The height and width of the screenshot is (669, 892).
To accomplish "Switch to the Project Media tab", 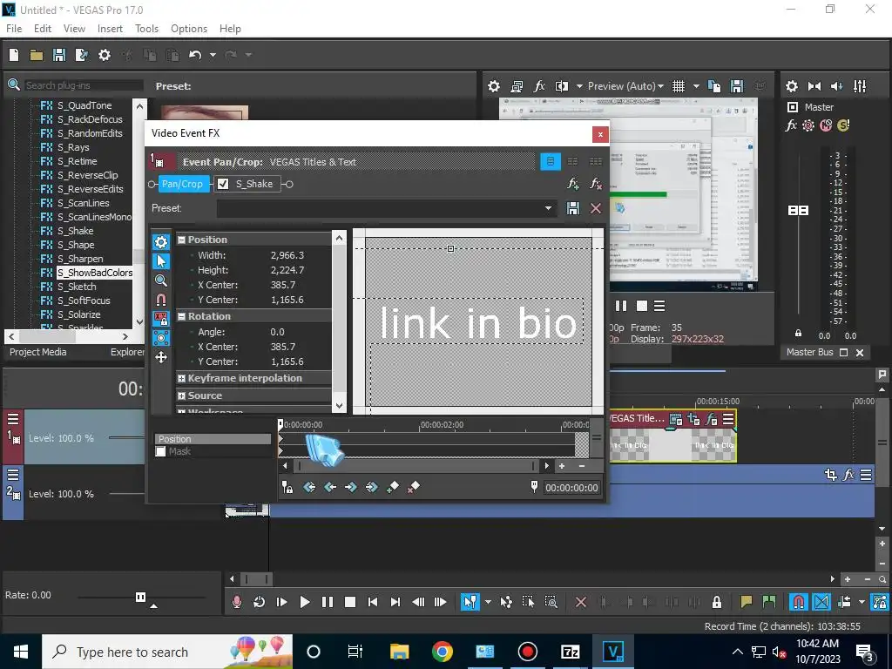I will pos(38,352).
